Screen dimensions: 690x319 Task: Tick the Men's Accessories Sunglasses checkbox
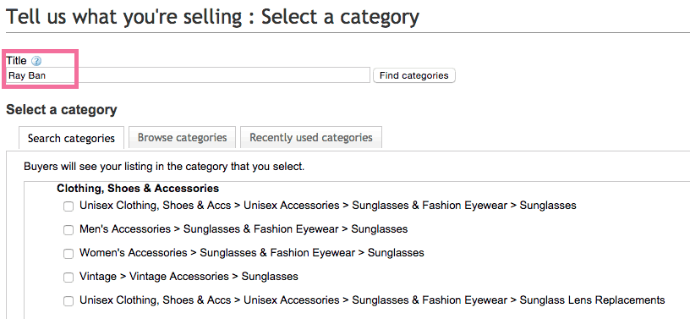pyautogui.click(x=68, y=230)
